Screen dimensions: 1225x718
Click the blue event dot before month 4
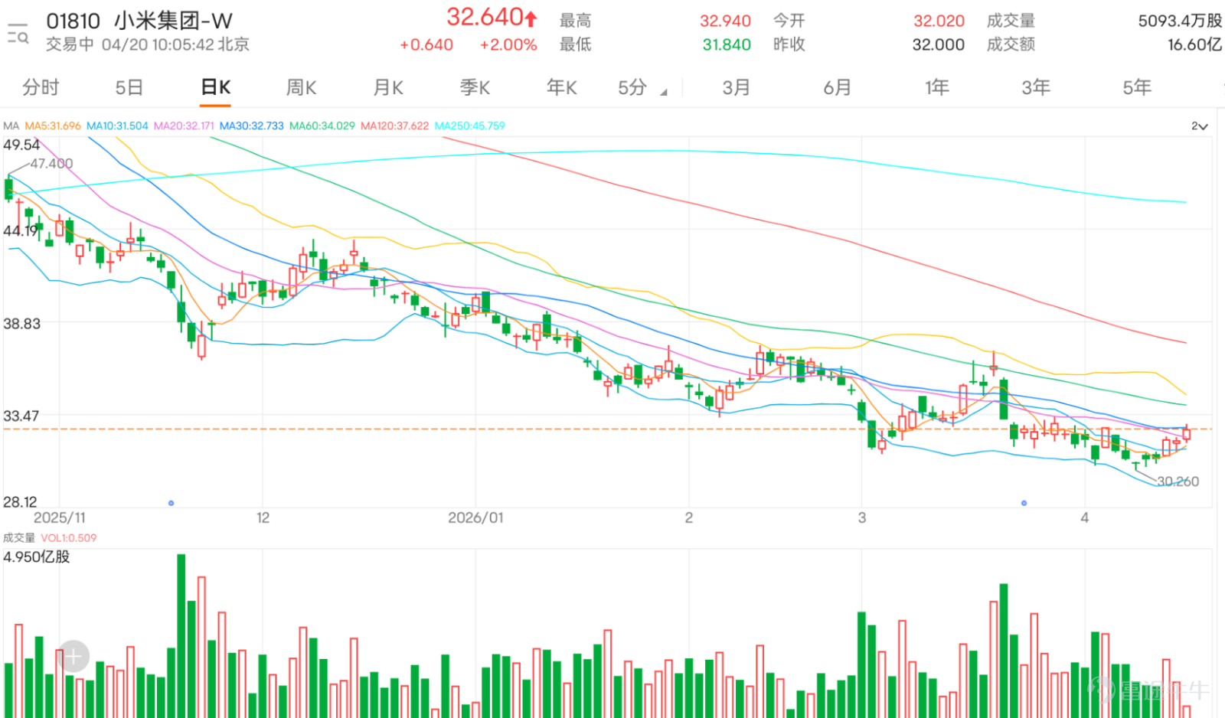click(x=1024, y=503)
